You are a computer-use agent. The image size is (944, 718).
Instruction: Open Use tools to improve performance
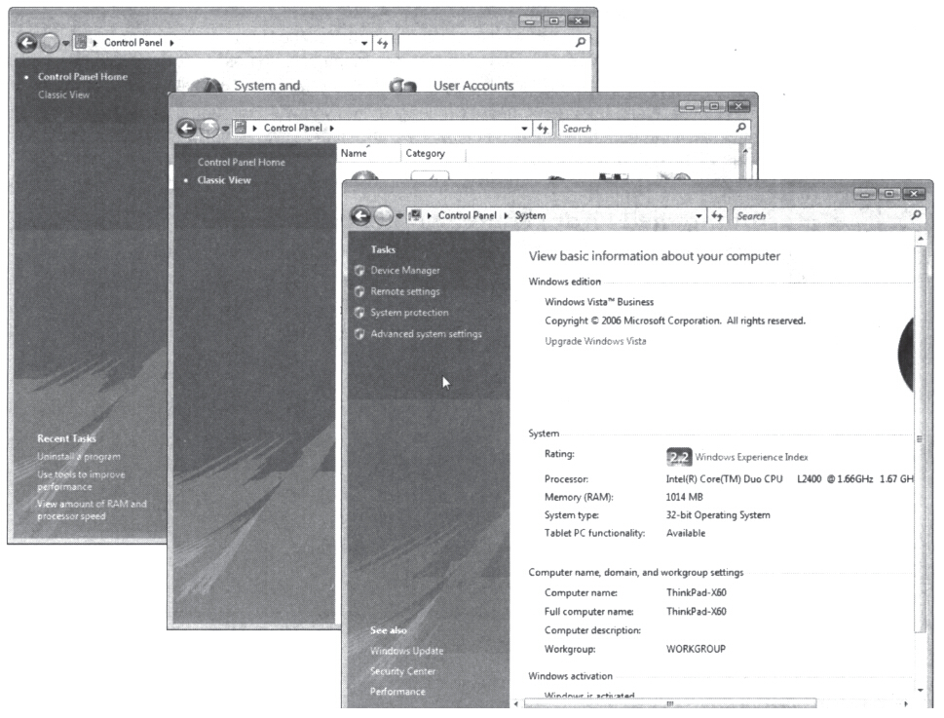point(81,480)
